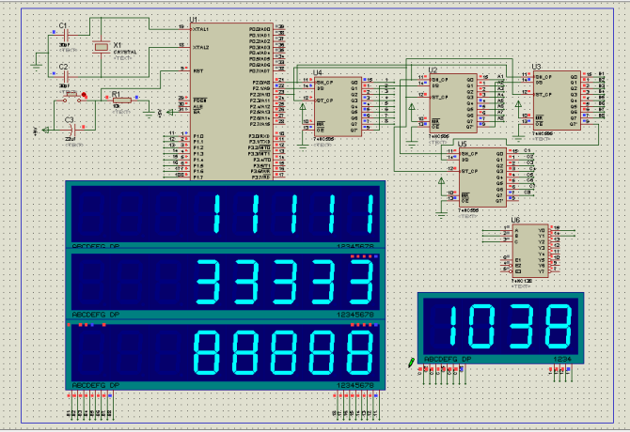Click the display showing 33333
The width and height of the screenshot is (630, 432).
(x=226, y=282)
